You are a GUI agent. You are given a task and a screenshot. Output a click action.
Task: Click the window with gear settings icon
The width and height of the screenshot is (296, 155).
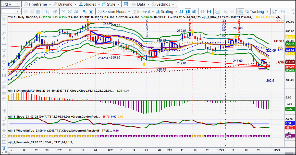tap(91, 11)
